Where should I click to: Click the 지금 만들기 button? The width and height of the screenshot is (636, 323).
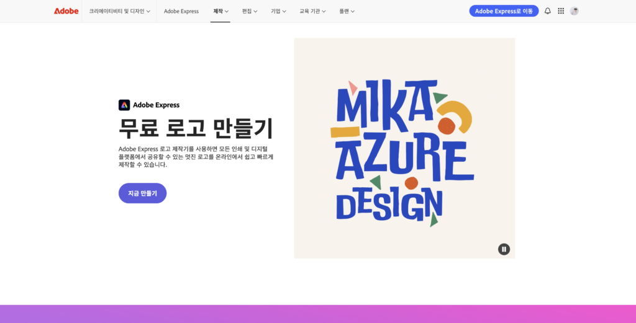click(x=142, y=193)
